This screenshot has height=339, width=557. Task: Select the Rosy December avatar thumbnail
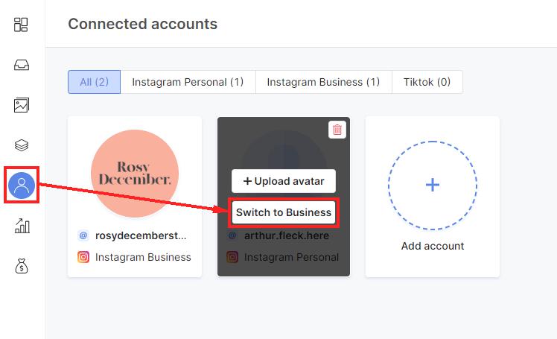pos(135,174)
